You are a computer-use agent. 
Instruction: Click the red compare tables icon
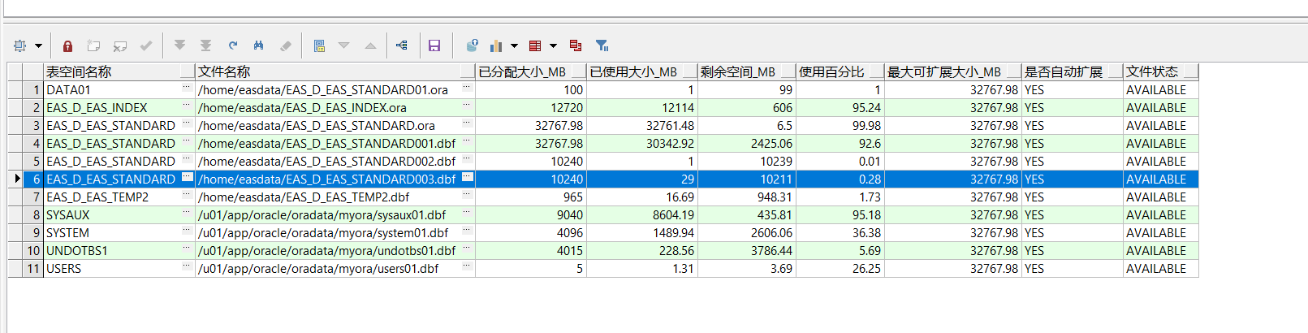tap(576, 46)
